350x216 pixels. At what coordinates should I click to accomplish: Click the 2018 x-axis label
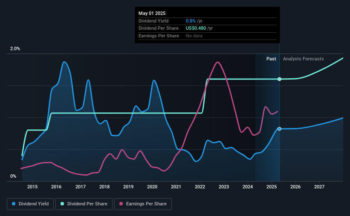pyautogui.click(x=104, y=187)
